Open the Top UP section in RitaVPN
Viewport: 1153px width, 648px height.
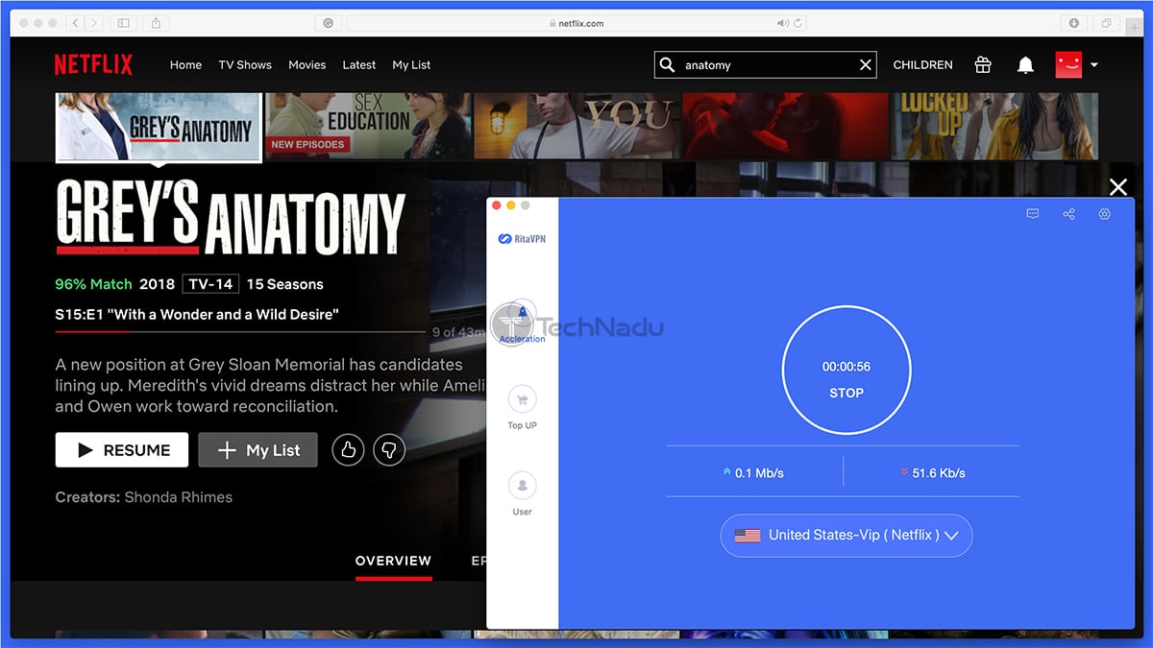click(522, 409)
